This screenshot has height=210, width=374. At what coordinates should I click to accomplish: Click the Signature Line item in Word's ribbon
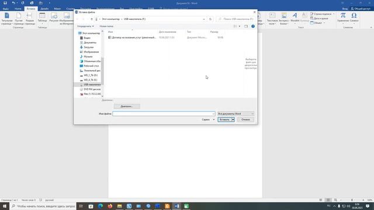(x=321, y=14)
